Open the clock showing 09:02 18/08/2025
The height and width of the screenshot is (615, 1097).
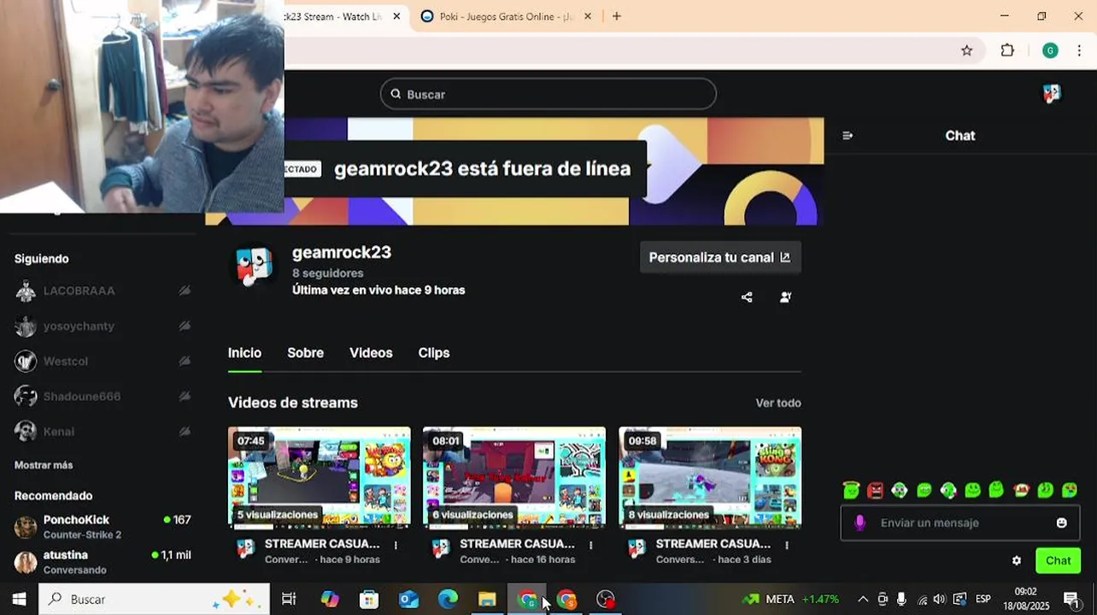(x=1026, y=600)
